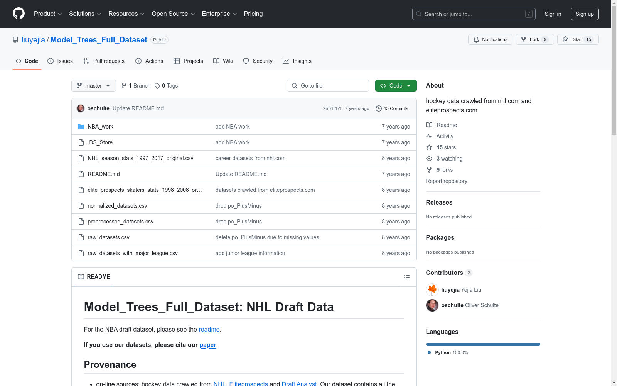Click the file icon beside .DS_Store
Image resolution: width=617 pixels, height=386 pixels.
(81, 142)
